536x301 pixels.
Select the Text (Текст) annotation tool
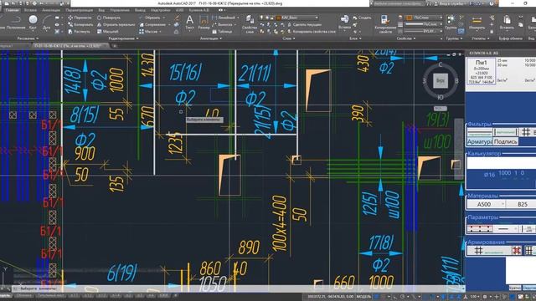189,23
